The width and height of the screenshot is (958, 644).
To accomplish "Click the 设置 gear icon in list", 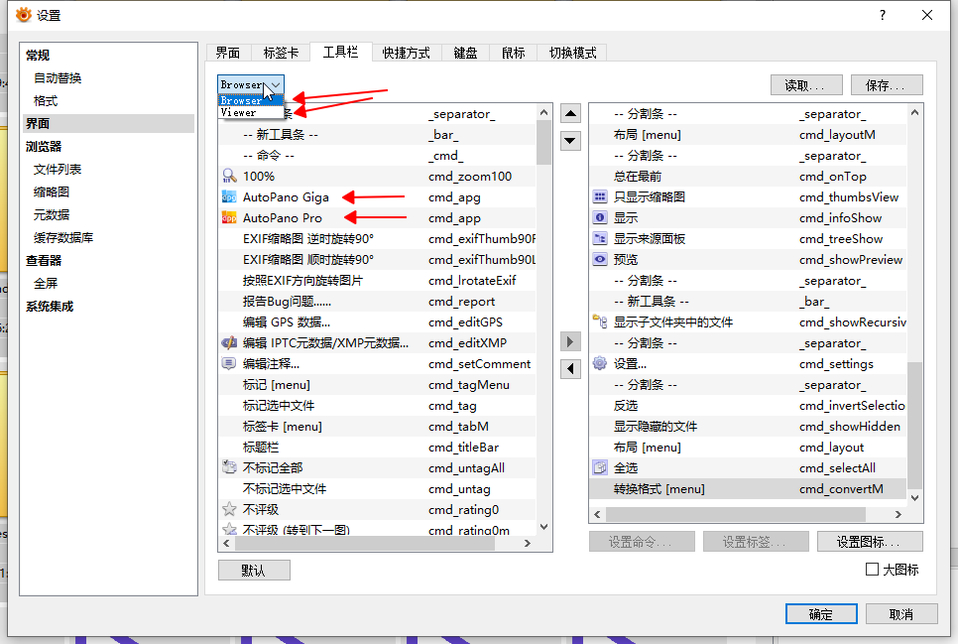I will coord(600,363).
